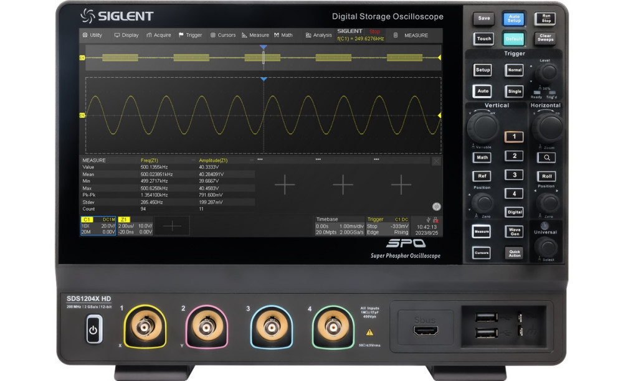Select Single trigger mode button
The width and height of the screenshot is (623, 381).
pos(515,92)
